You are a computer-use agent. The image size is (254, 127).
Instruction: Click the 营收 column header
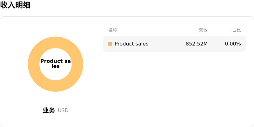203,30
